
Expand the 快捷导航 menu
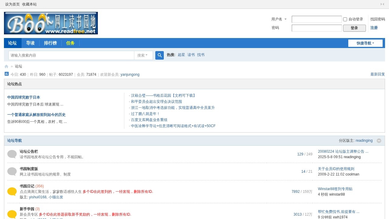click(365, 43)
